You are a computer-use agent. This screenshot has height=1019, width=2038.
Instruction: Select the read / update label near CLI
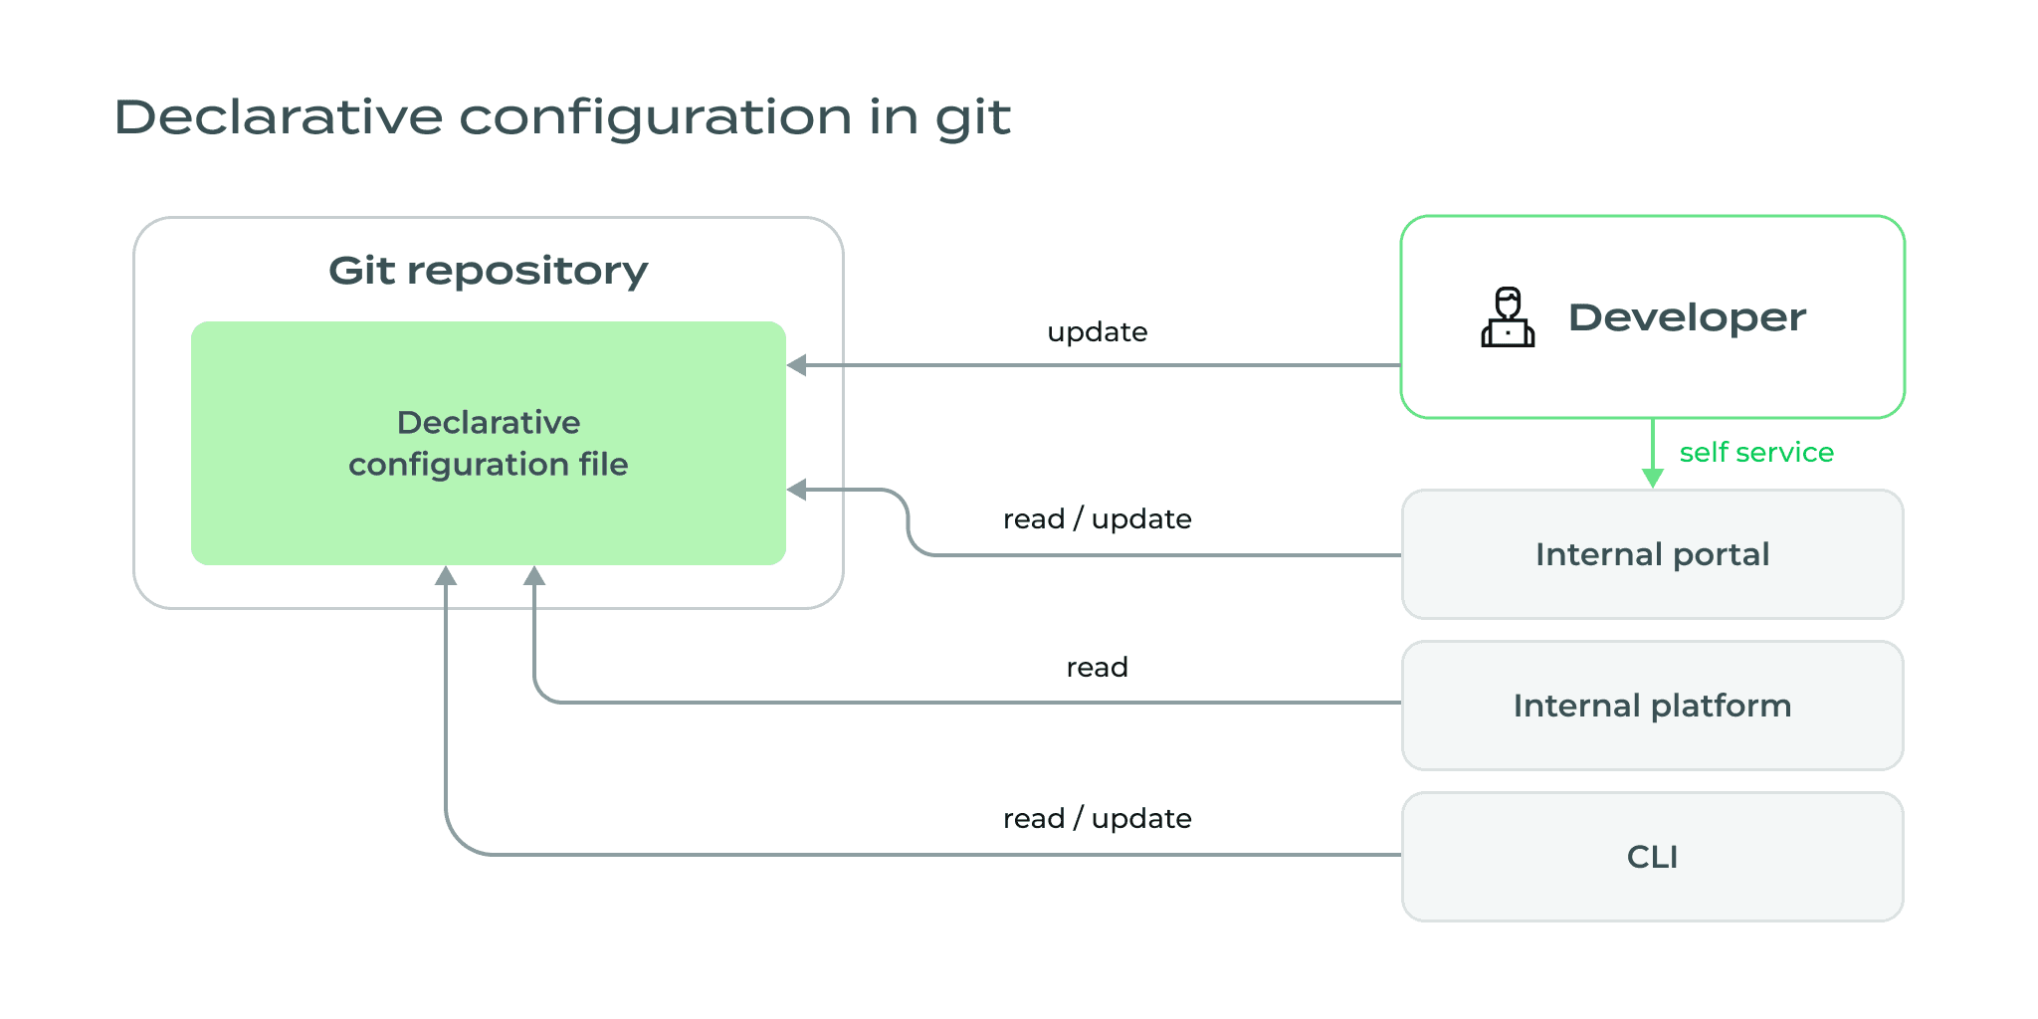[x=1097, y=818]
